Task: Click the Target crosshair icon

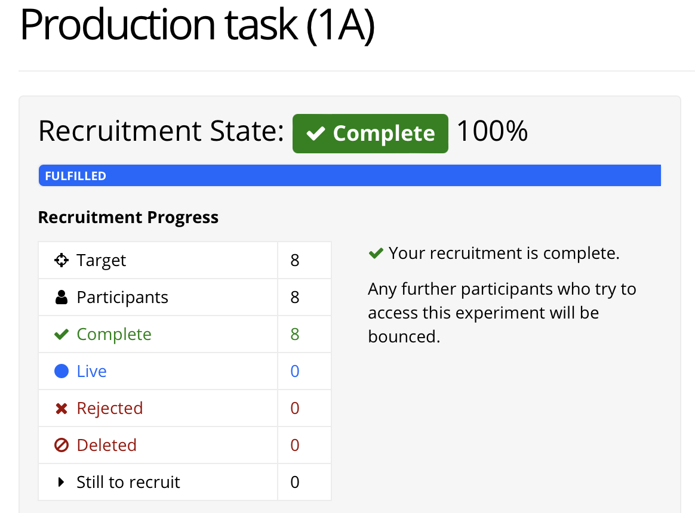Action: [x=61, y=260]
